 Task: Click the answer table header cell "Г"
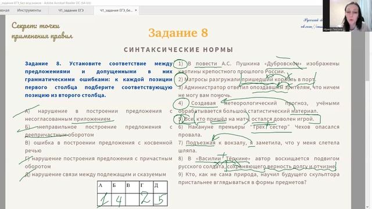click(146, 187)
